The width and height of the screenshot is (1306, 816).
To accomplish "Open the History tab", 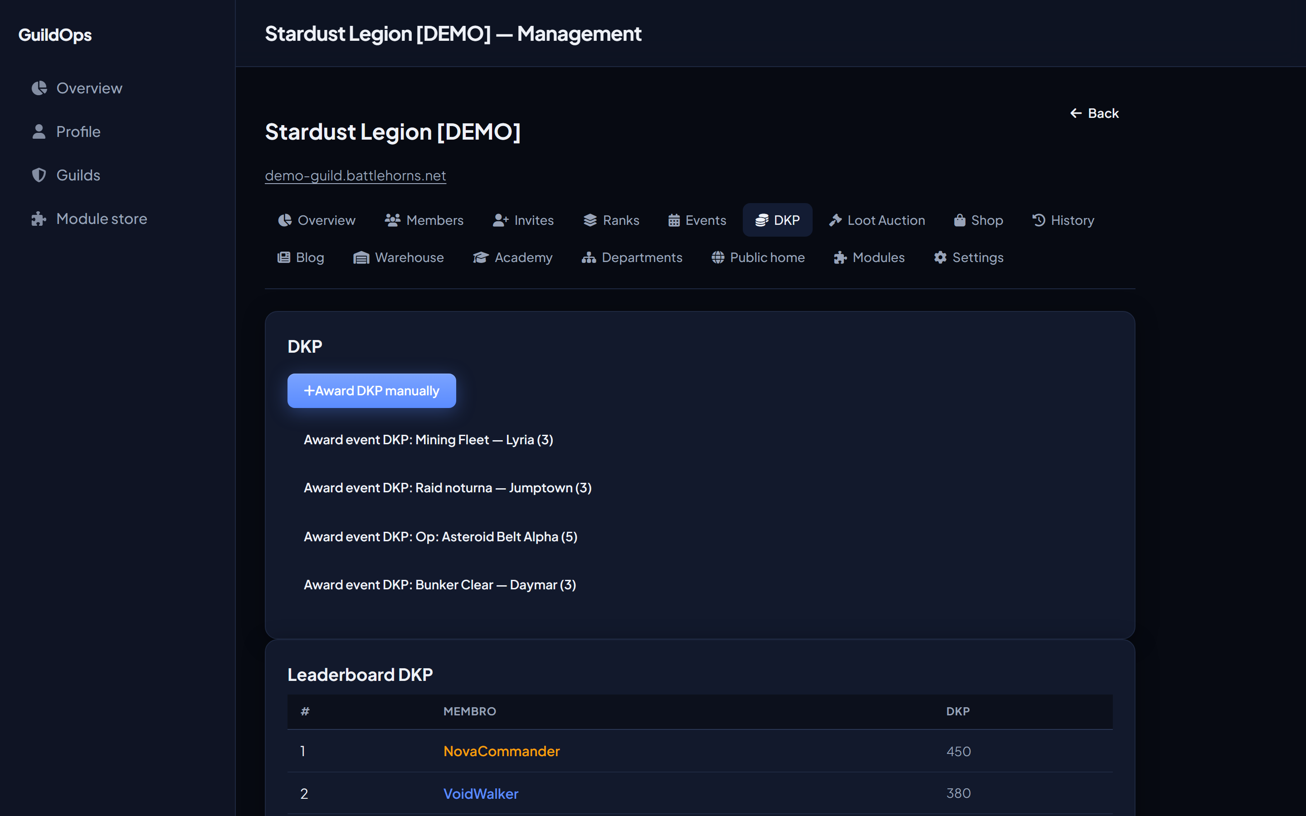I will pos(1063,220).
